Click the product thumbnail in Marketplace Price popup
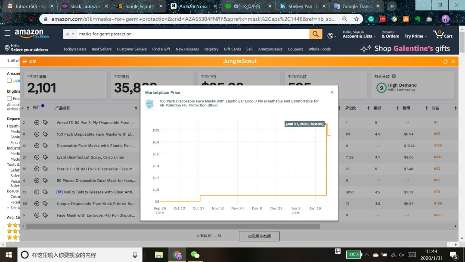The width and height of the screenshot is (465, 262). [151, 103]
